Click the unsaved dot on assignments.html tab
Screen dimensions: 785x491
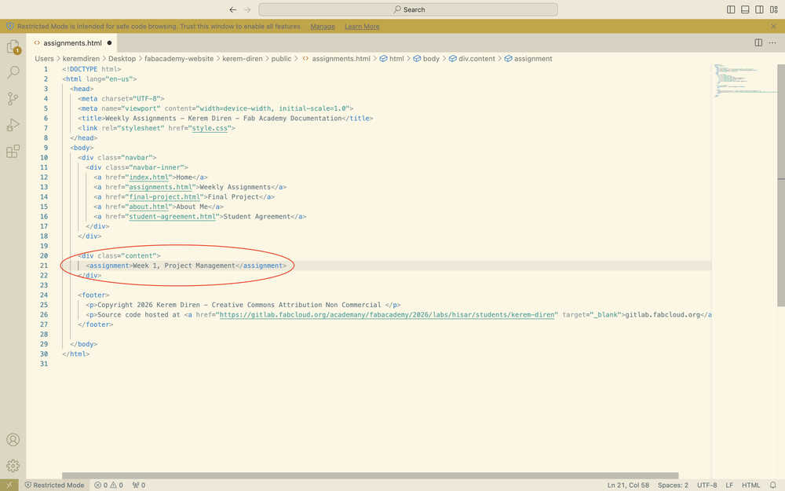pyautogui.click(x=110, y=43)
